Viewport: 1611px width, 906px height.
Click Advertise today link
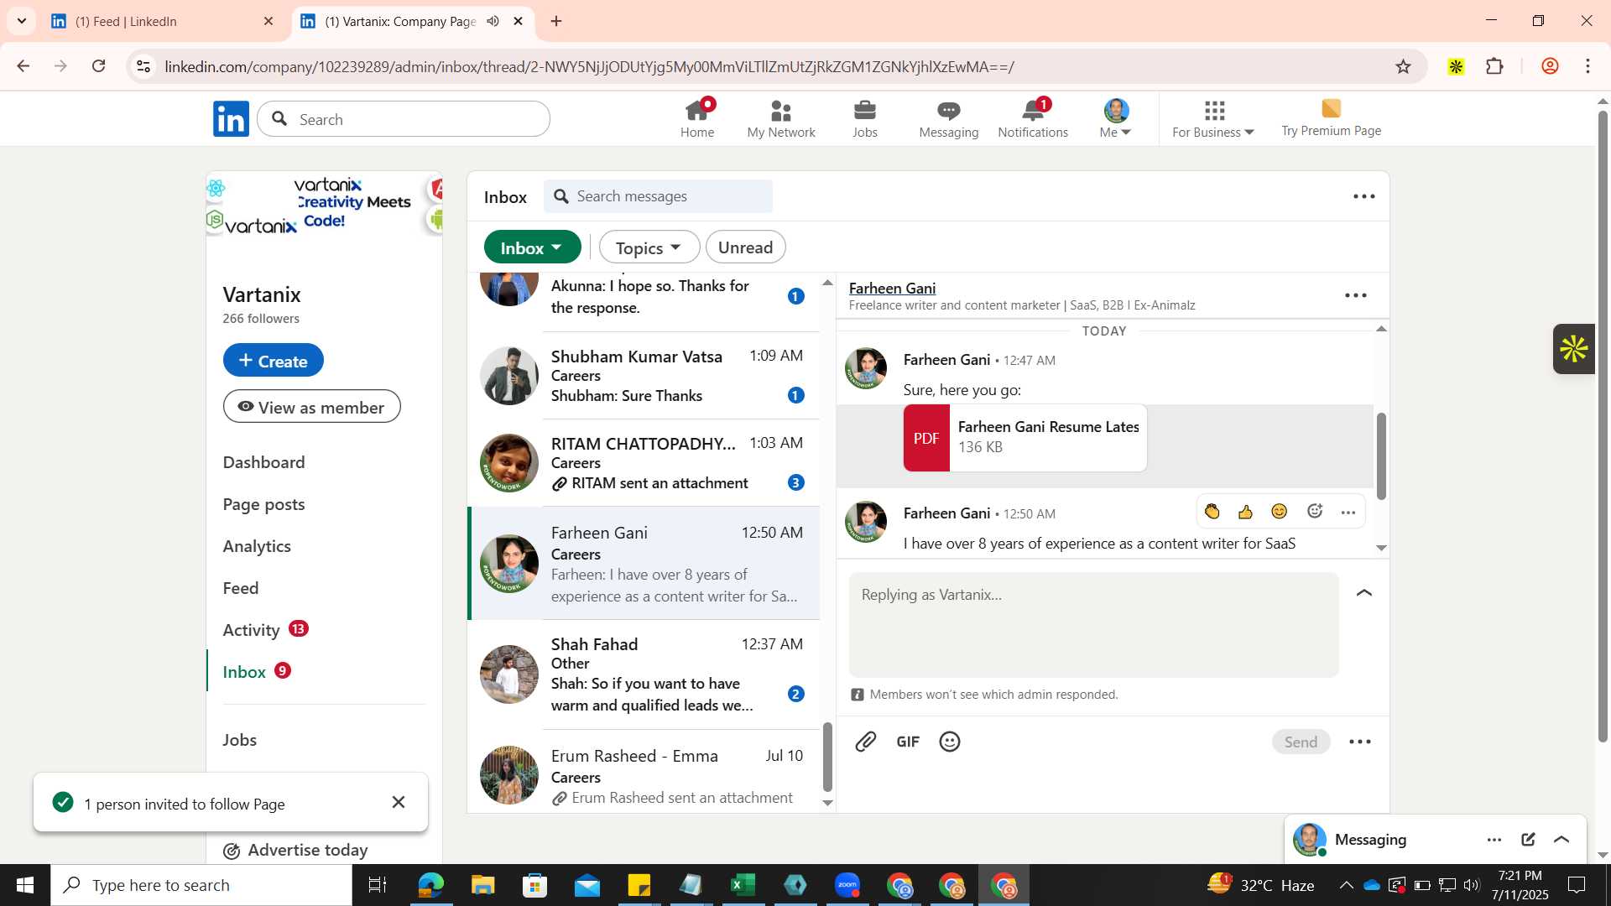coord(295,850)
